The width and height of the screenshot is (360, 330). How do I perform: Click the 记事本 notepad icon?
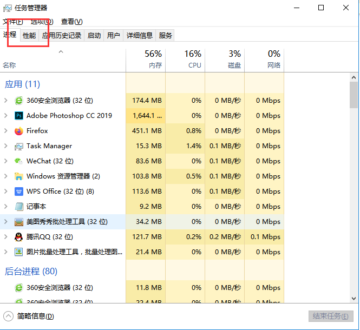click(19, 207)
